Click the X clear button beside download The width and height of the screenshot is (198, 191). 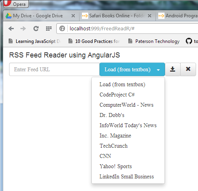coord(188,69)
